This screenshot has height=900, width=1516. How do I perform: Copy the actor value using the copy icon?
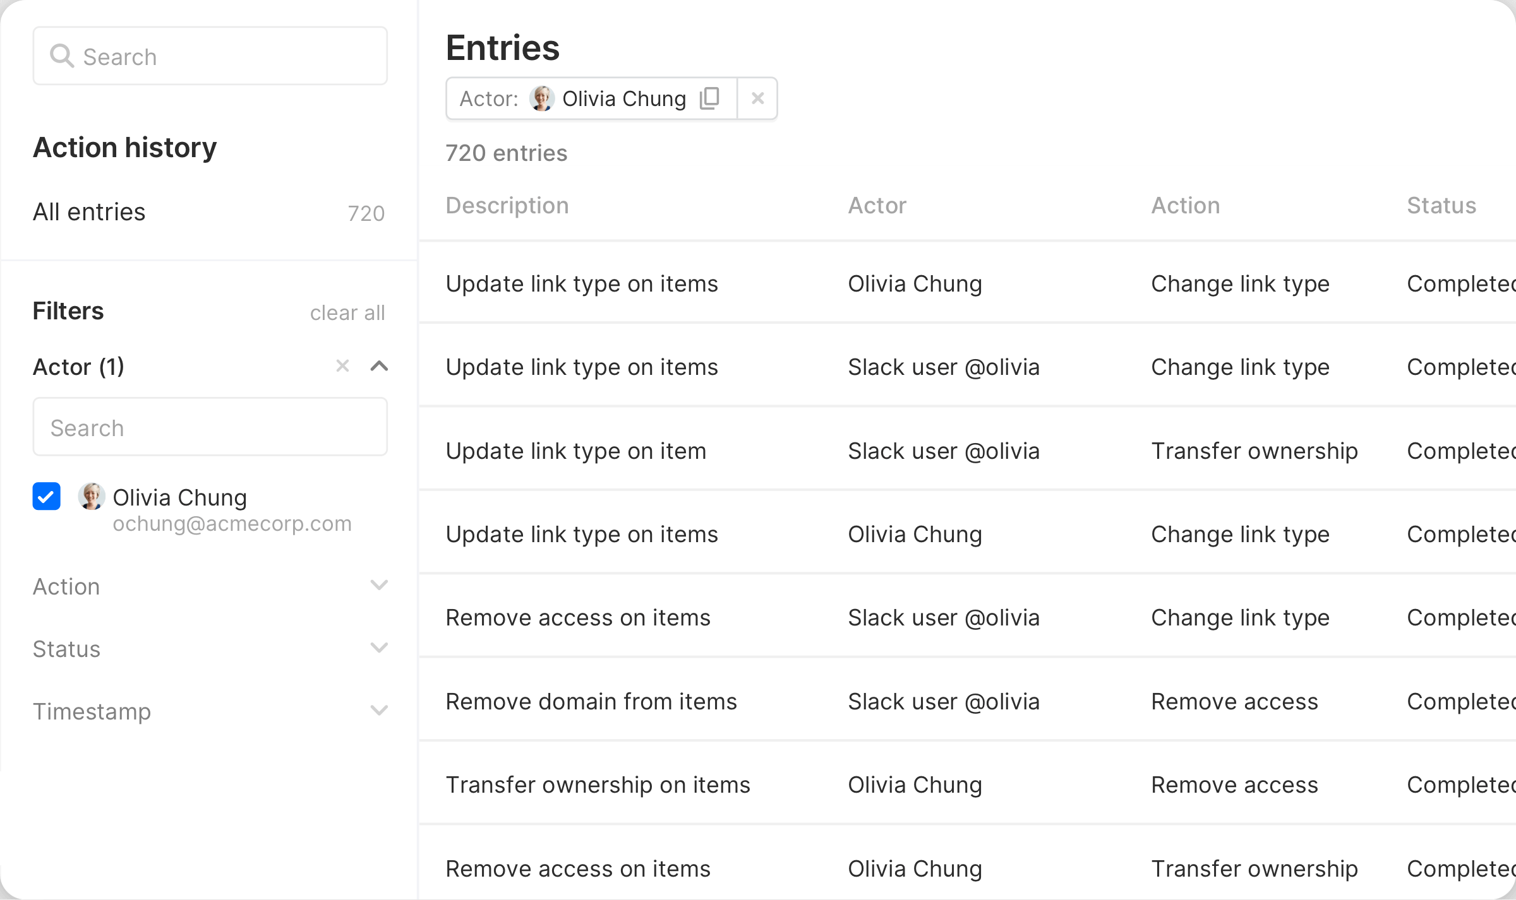[709, 98]
